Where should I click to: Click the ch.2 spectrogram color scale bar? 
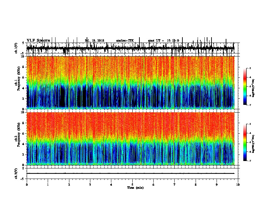pos(245,142)
